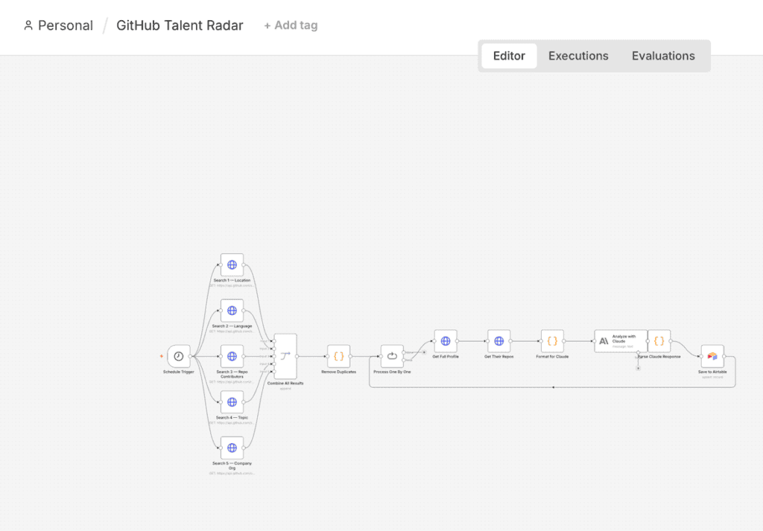This screenshot has height=531, width=763.
Task: Open the Evaluations tab
Action: 663,56
